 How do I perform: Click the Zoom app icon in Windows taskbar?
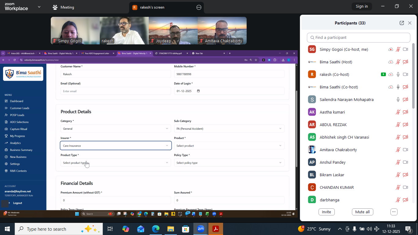click(201, 229)
